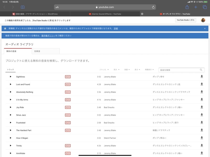
Task: Open Safari bookmarks book icon
Action: [x=23, y=7]
